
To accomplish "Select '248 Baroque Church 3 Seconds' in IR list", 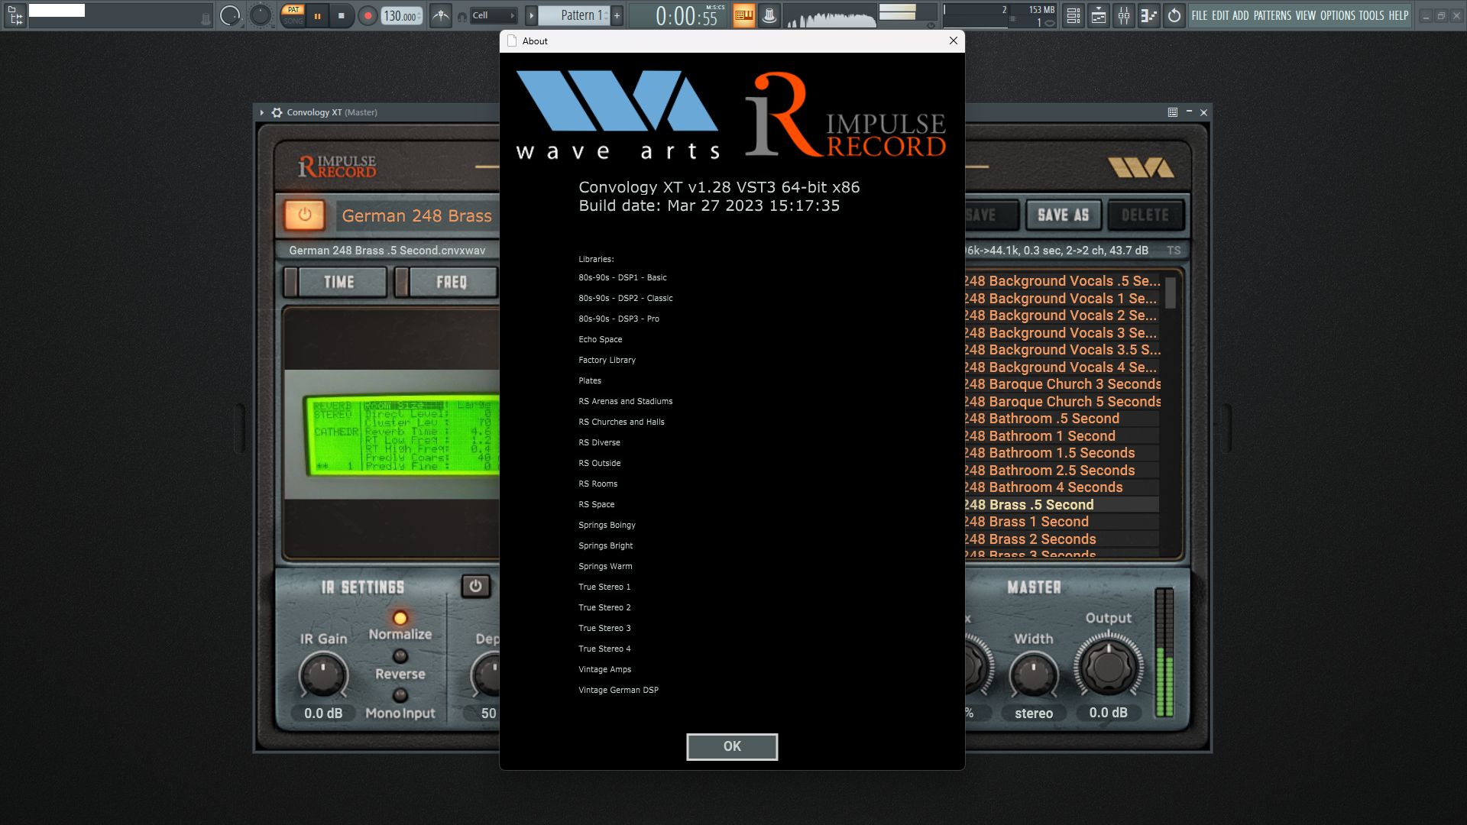I will (x=1062, y=384).
